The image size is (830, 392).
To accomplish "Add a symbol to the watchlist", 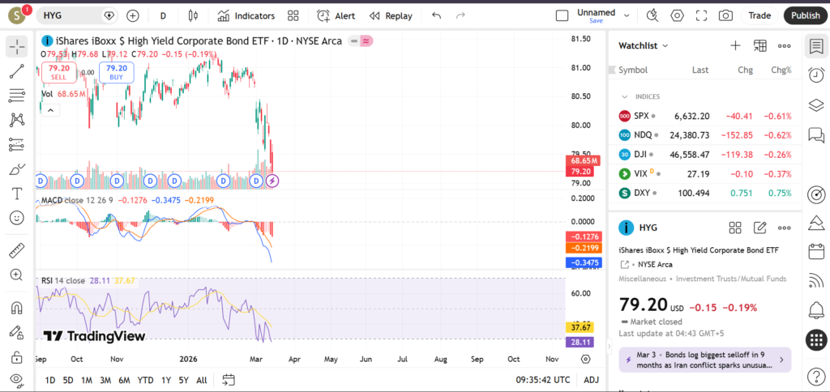I will (735, 46).
